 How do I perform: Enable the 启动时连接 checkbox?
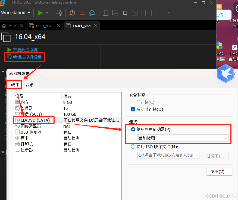click(133, 109)
